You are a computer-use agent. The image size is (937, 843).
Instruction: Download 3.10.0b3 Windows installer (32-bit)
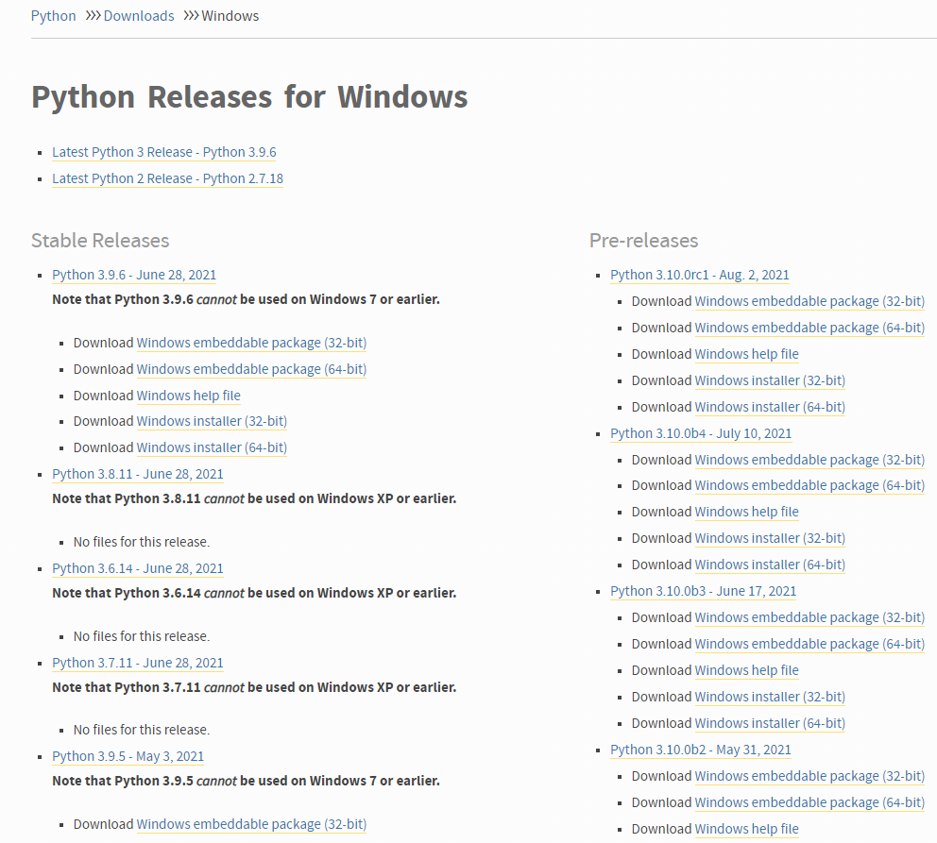pyautogui.click(x=770, y=697)
